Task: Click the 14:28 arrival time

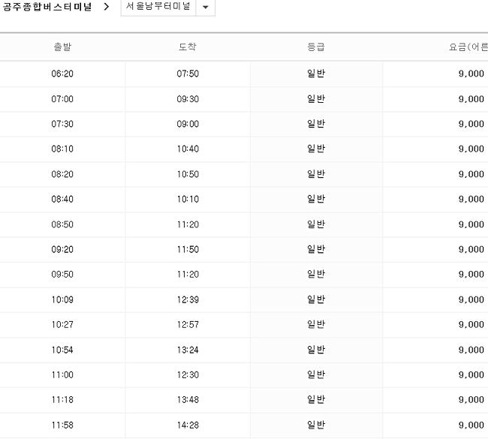Action: 188,425
